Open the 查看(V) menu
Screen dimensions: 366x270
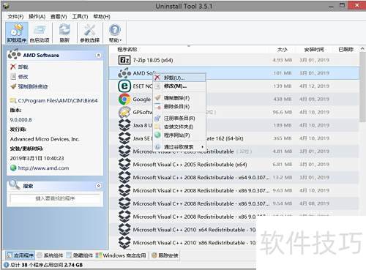click(59, 17)
